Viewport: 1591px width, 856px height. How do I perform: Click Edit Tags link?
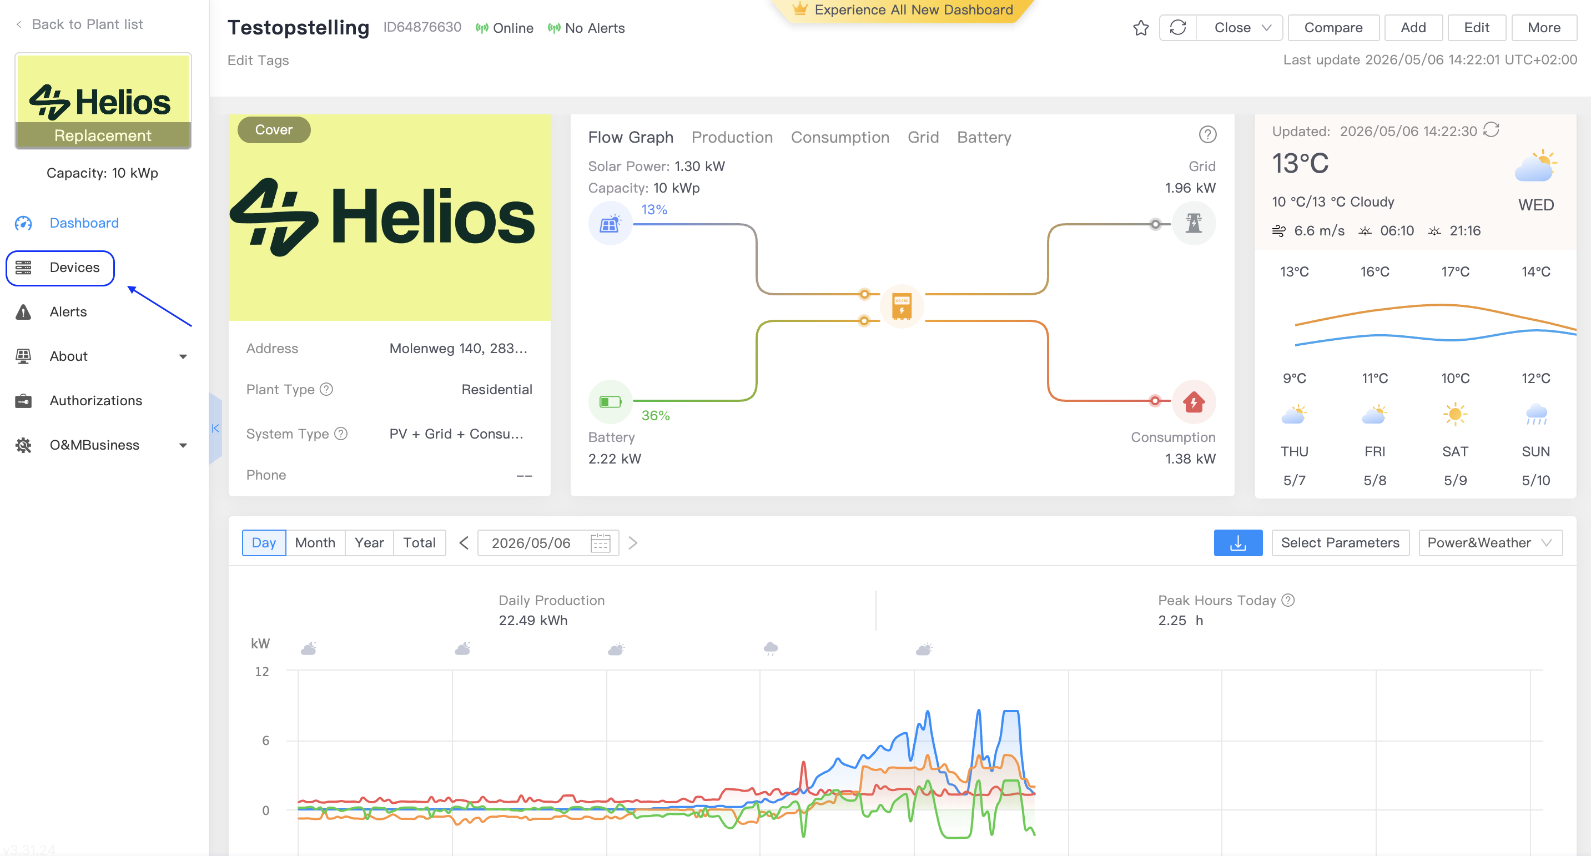click(x=258, y=60)
